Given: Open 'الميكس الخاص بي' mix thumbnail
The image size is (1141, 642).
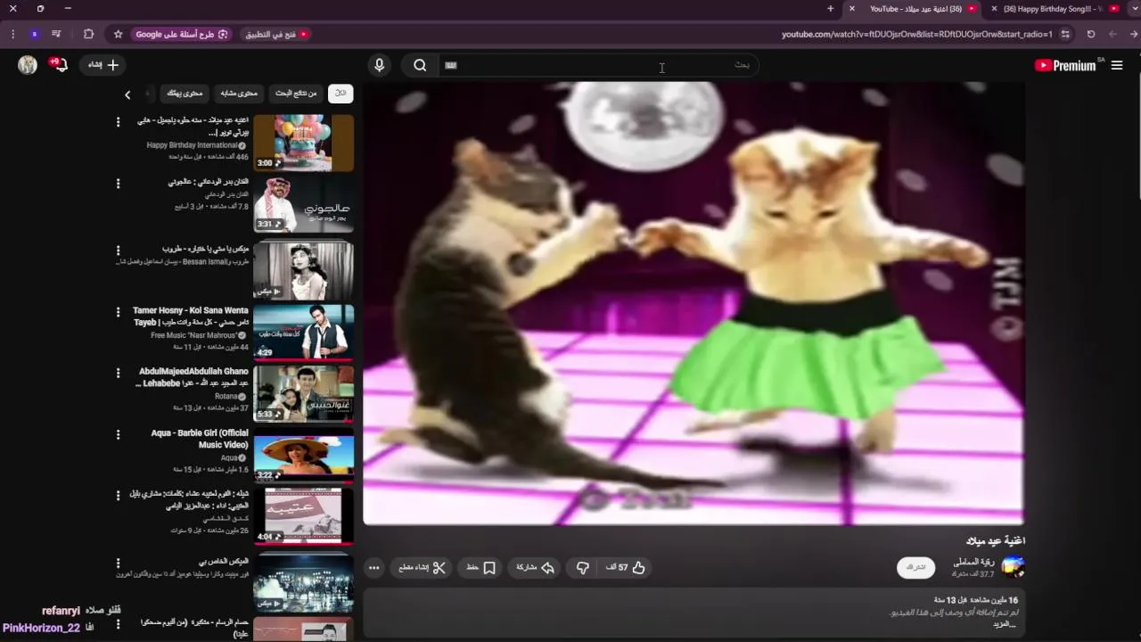Looking at the screenshot, I should 303,581.
